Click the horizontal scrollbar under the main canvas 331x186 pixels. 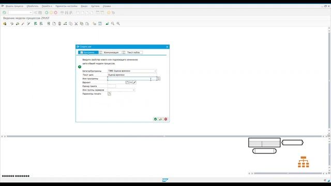tap(164, 136)
